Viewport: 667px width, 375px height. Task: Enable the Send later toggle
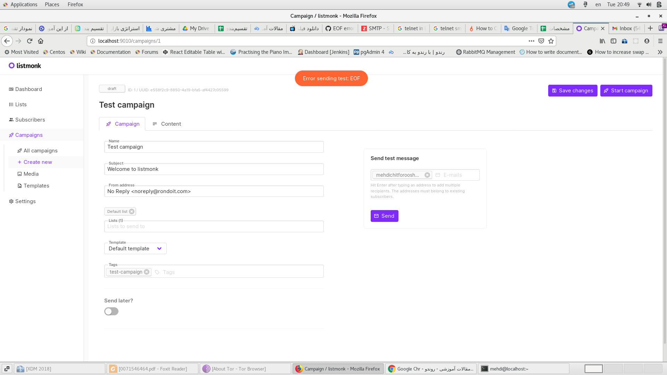click(x=111, y=311)
